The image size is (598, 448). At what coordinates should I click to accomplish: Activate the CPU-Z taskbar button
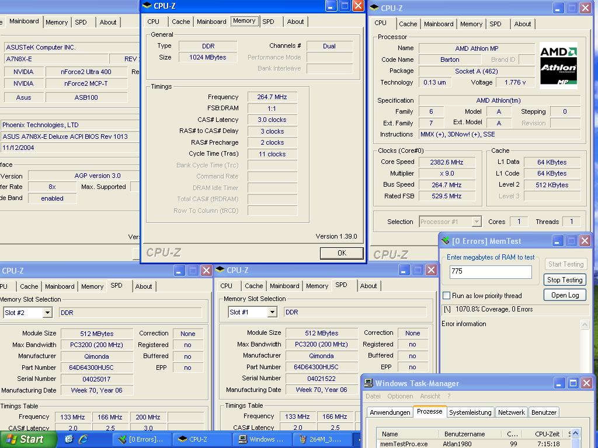coord(203,439)
